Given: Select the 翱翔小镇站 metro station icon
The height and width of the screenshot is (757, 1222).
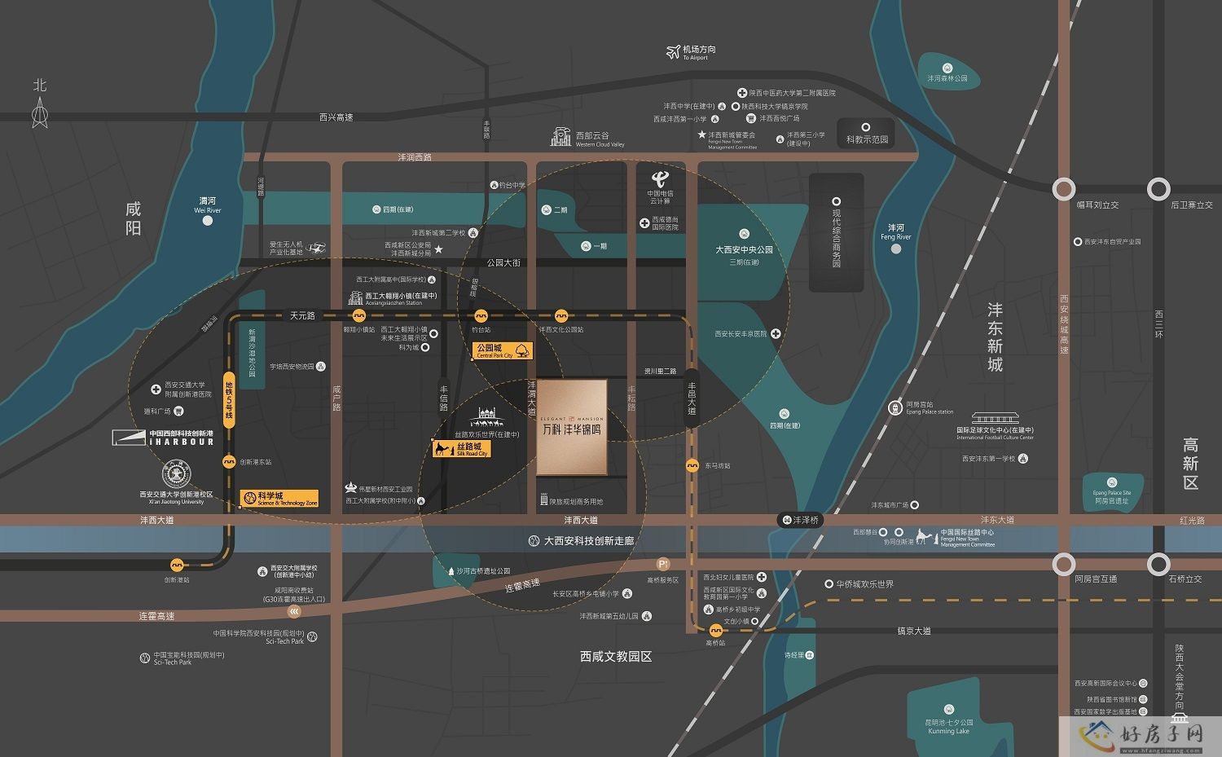Looking at the screenshot, I should click(359, 315).
